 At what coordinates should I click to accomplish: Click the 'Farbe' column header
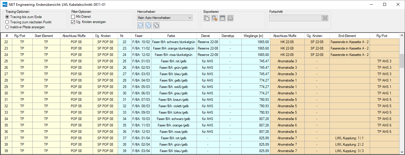[x=174, y=36]
